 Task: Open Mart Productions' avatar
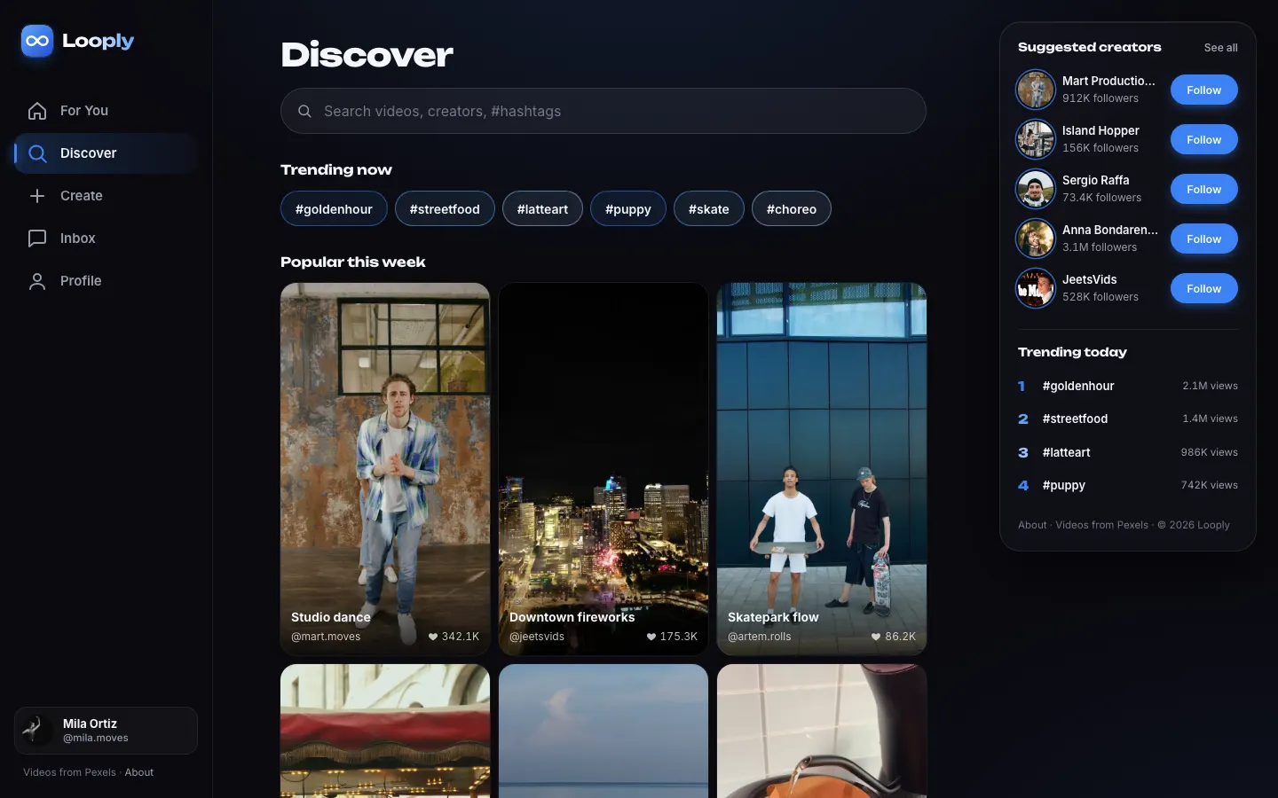pyautogui.click(x=1036, y=90)
